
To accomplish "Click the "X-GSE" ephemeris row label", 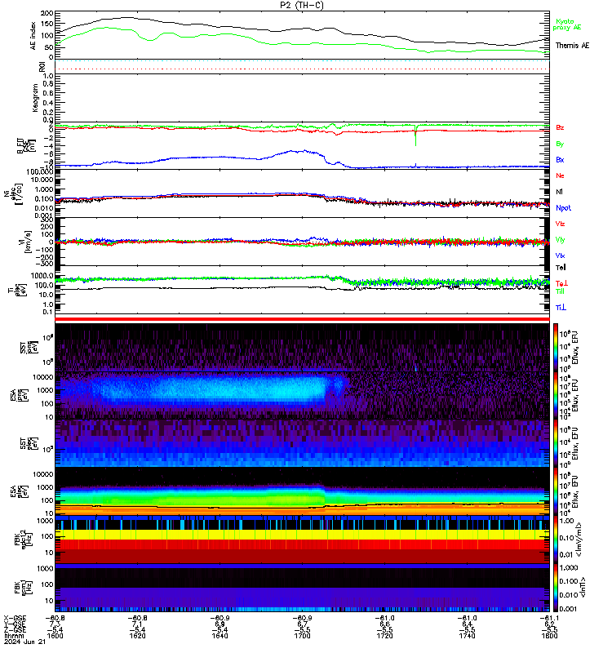I will 15,619.
